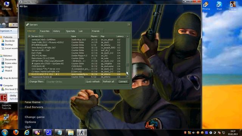Sort servers by Game column
Viewport: 242px width, 136px height.
pyautogui.click(x=80, y=36)
